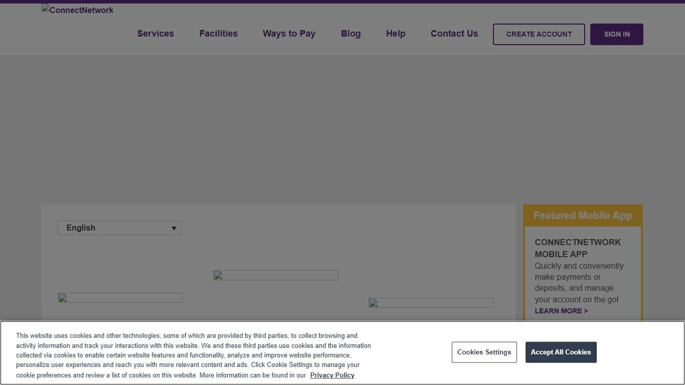
Task: Open the Ways to Pay menu
Action: tap(289, 34)
